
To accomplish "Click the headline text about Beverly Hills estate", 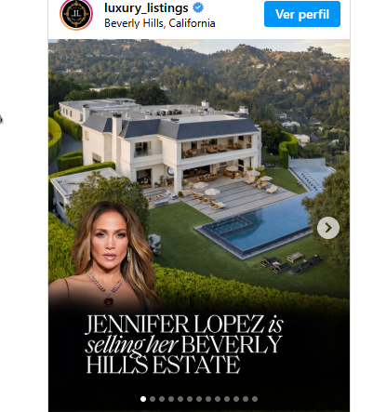I will (x=184, y=344).
